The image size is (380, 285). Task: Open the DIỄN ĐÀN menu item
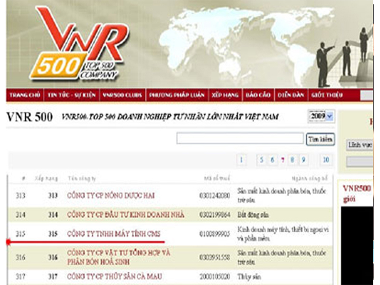pos(291,95)
